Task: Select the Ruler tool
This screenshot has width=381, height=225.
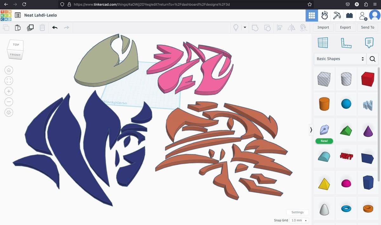Action: (346, 43)
